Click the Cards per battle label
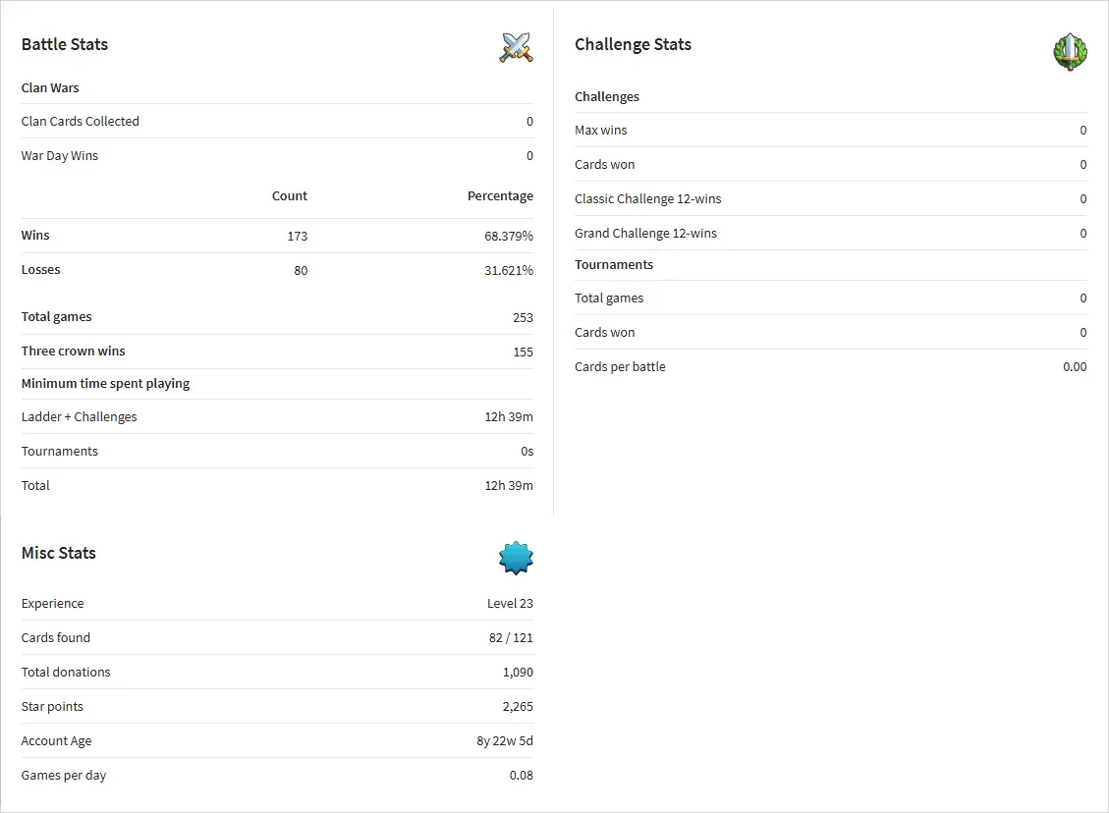The height and width of the screenshot is (813, 1109). pyautogui.click(x=620, y=366)
